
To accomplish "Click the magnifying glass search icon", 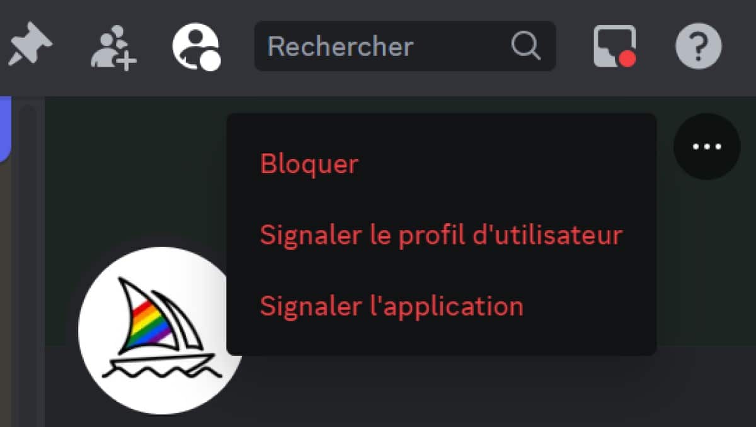I will 525,46.
